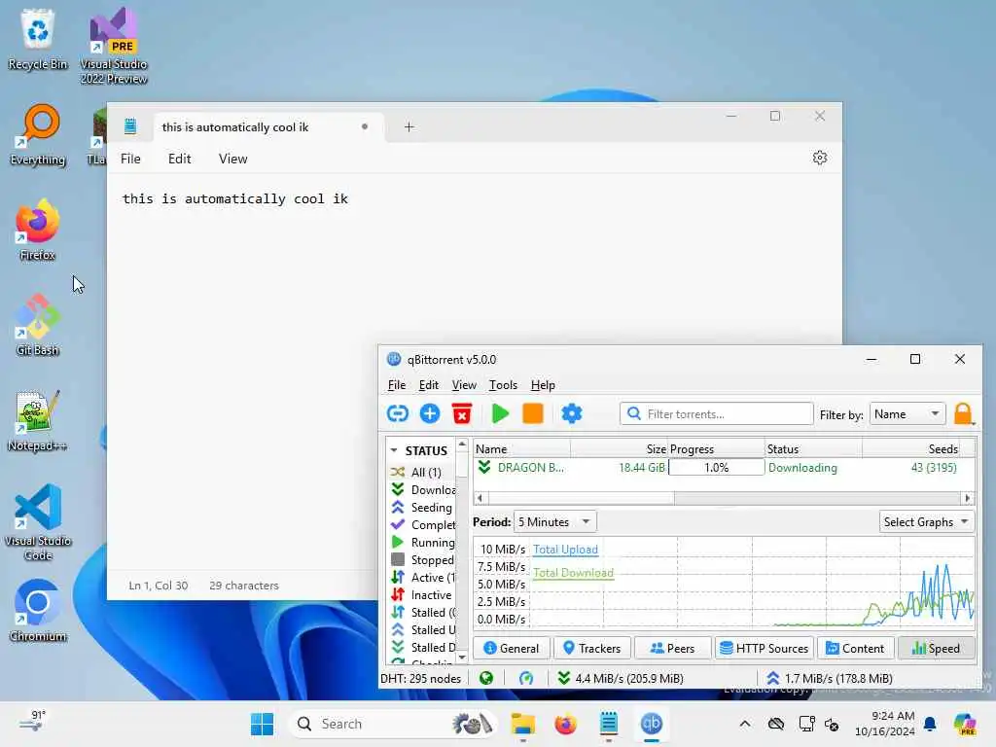Click torrent list horizontal scroll left arrow
This screenshot has width=996, height=747.
(x=480, y=498)
